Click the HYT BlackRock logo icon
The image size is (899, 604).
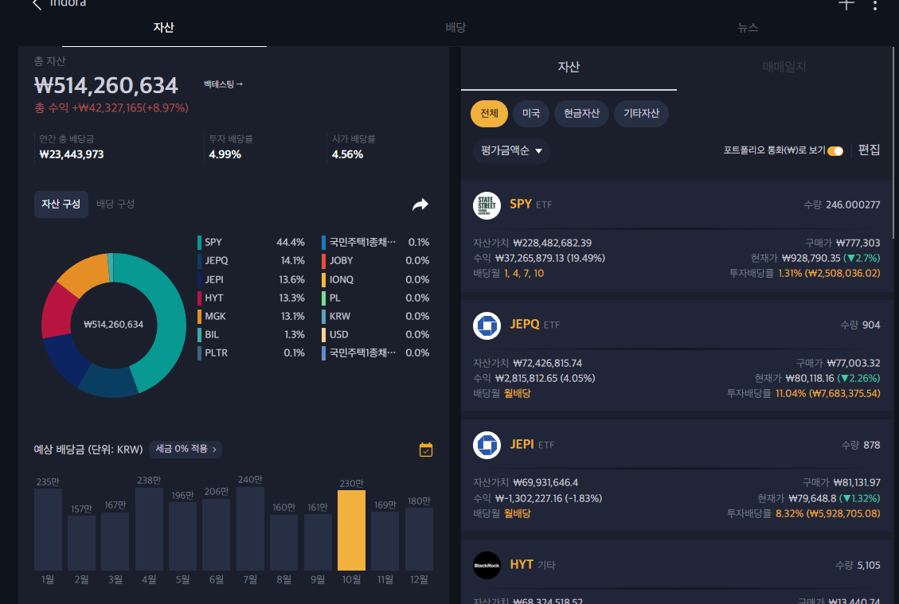click(487, 565)
